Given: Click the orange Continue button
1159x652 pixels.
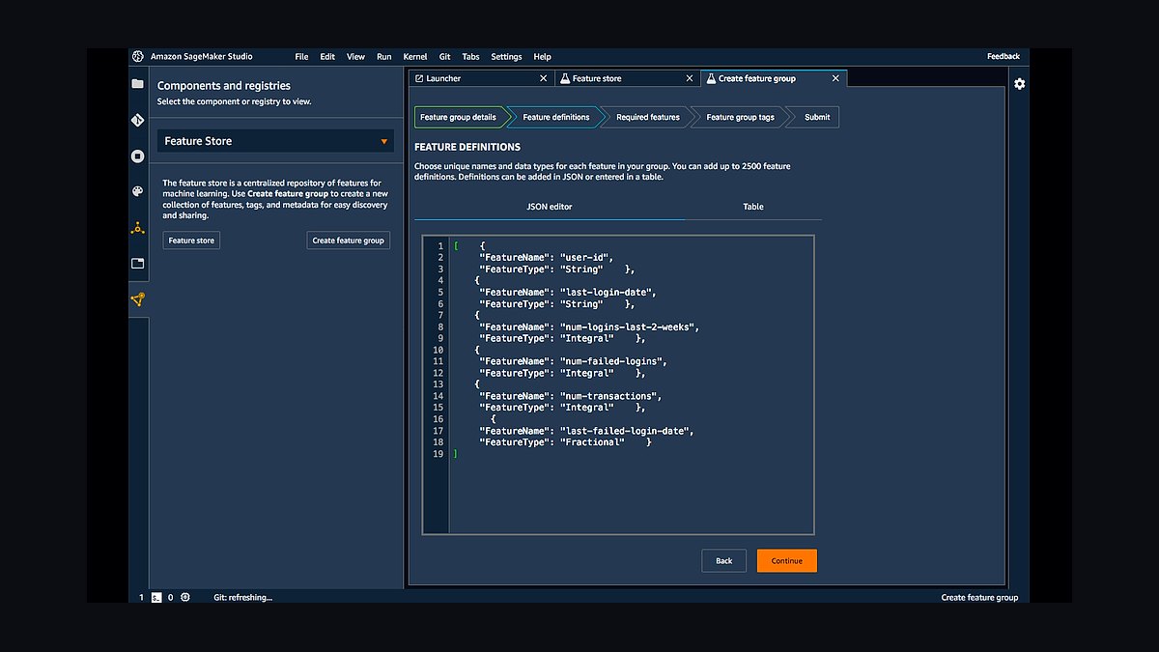Looking at the screenshot, I should [786, 561].
